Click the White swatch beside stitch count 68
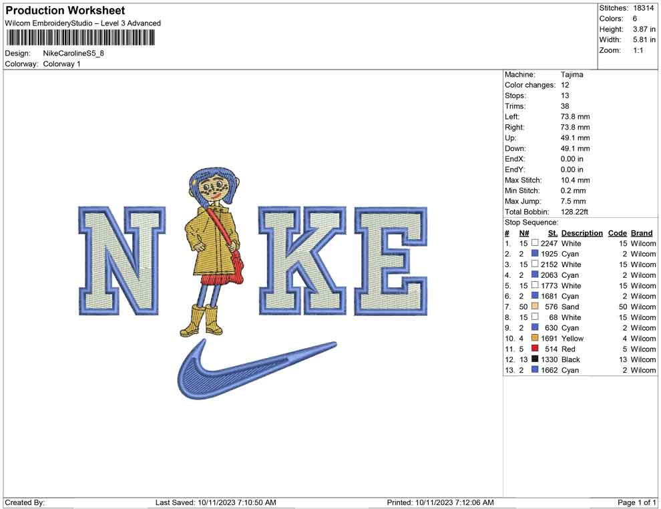Viewport: 661px width, 509px height. 535,317
